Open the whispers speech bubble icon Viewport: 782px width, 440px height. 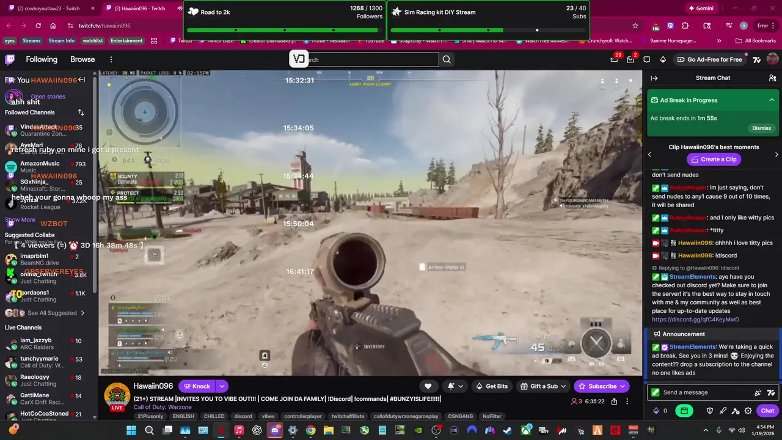click(647, 59)
